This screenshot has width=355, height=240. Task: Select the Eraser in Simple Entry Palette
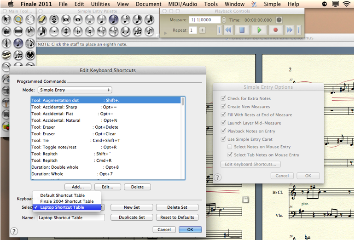tap(42, 20)
